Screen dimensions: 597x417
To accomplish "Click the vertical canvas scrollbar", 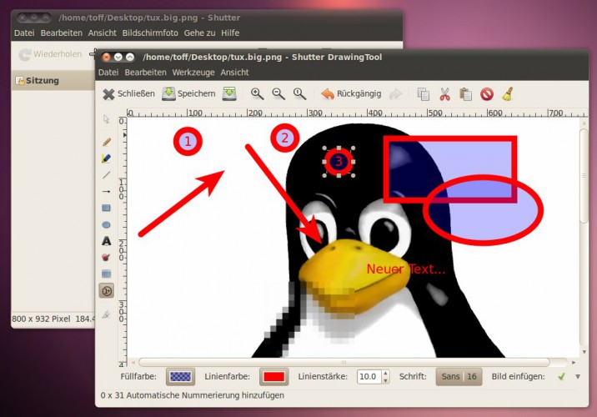I will coord(584,176).
